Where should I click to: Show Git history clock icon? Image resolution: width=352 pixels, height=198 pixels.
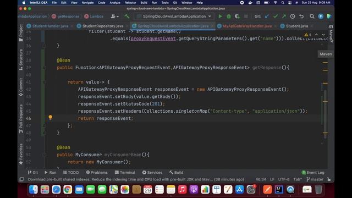(293, 16)
